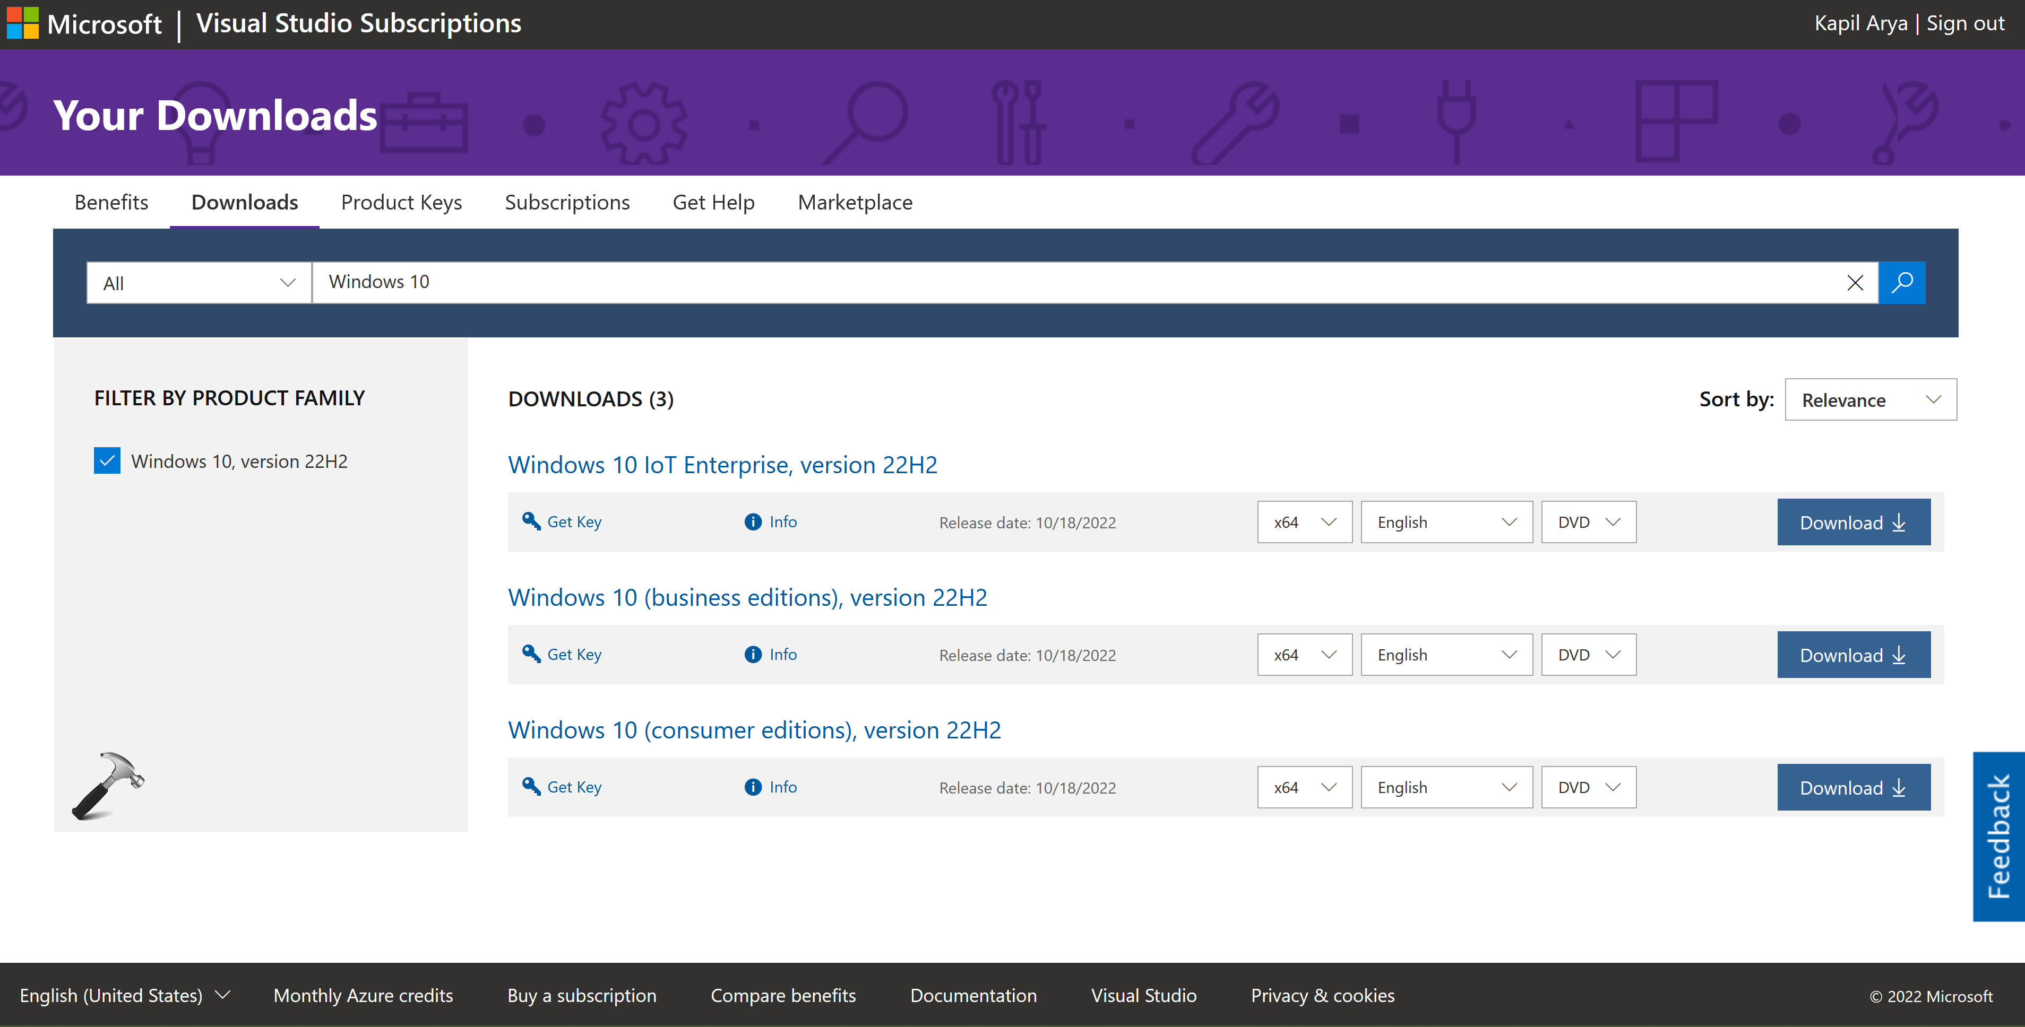
Task: Open the Subscriptions tab
Action: pyautogui.click(x=567, y=203)
